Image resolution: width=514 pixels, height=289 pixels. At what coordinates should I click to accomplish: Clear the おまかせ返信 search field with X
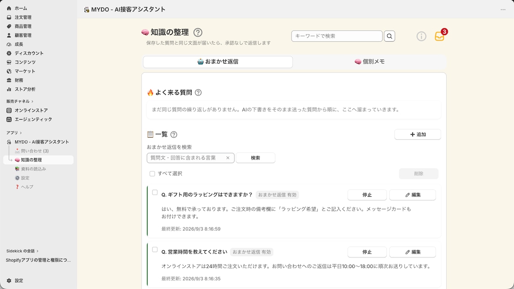click(228, 158)
